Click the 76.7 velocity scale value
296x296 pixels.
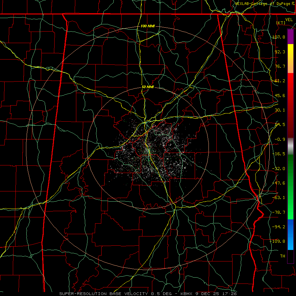pos(280,66)
